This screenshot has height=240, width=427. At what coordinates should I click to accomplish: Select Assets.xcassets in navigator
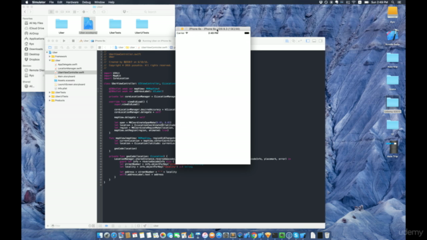click(66, 81)
